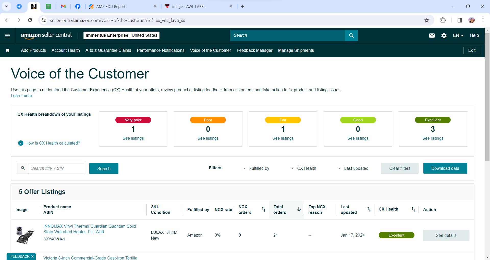Open the Chrome three-dot menu

(x=483, y=20)
